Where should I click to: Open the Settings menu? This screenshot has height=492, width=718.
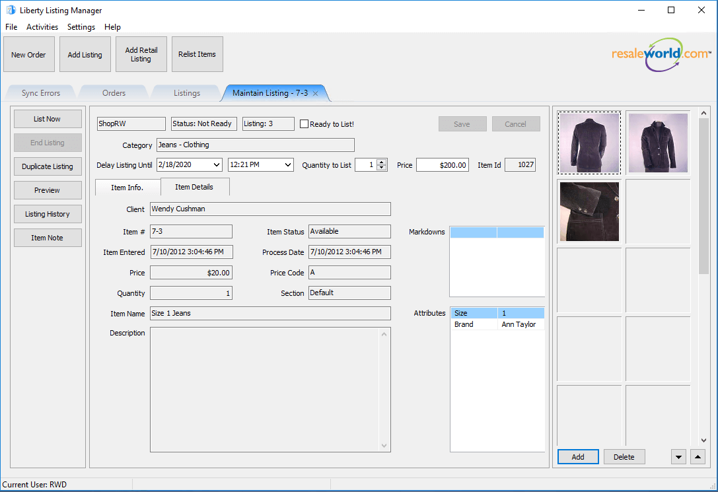point(81,27)
